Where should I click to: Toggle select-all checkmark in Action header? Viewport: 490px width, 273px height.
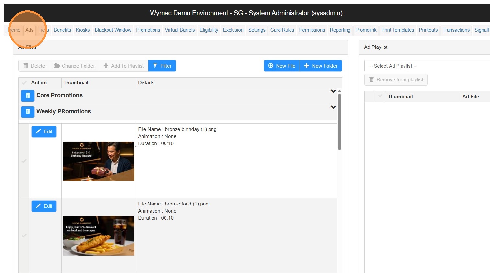click(24, 83)
